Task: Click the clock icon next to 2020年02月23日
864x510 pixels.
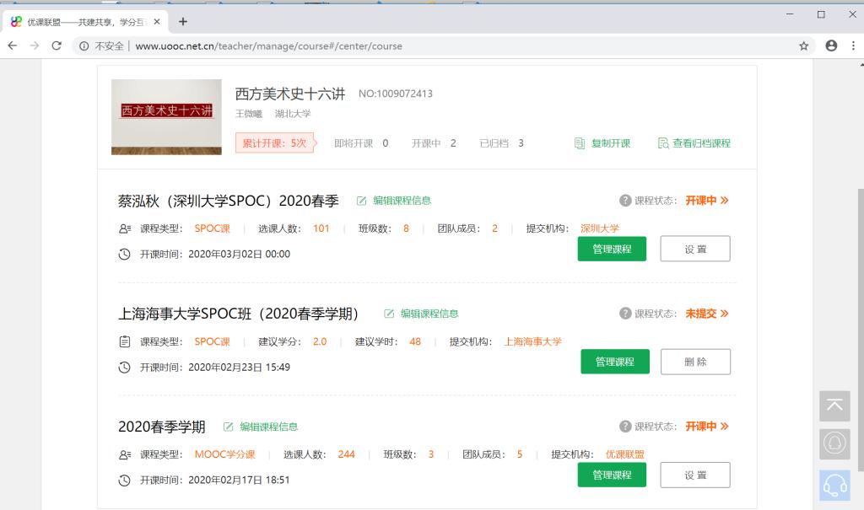Action: pos(125,368)
